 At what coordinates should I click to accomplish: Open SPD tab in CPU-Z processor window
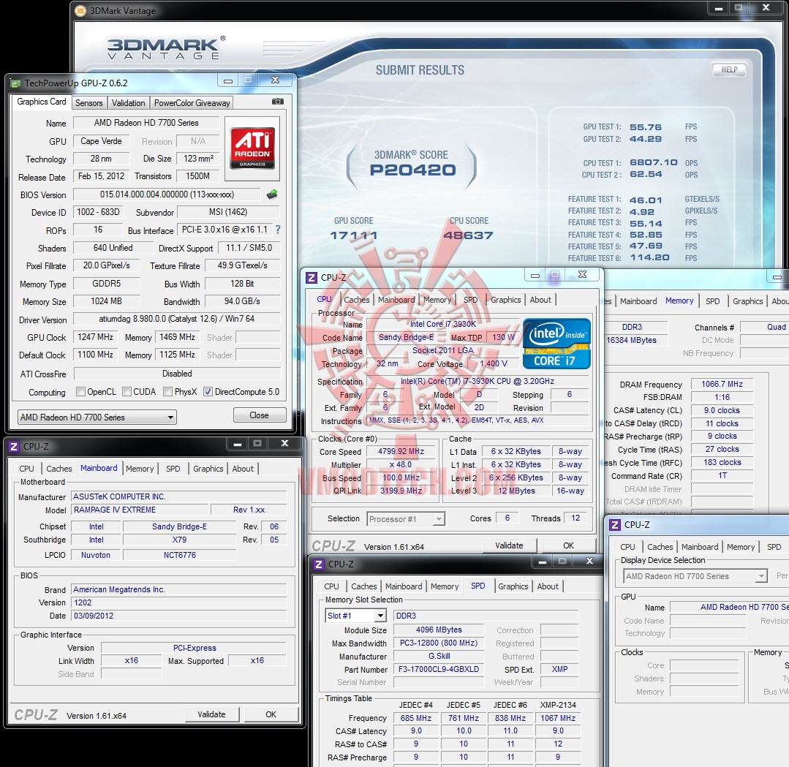[470, 300]
